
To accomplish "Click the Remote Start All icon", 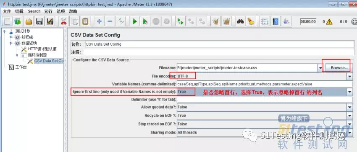I will point(180,21).
